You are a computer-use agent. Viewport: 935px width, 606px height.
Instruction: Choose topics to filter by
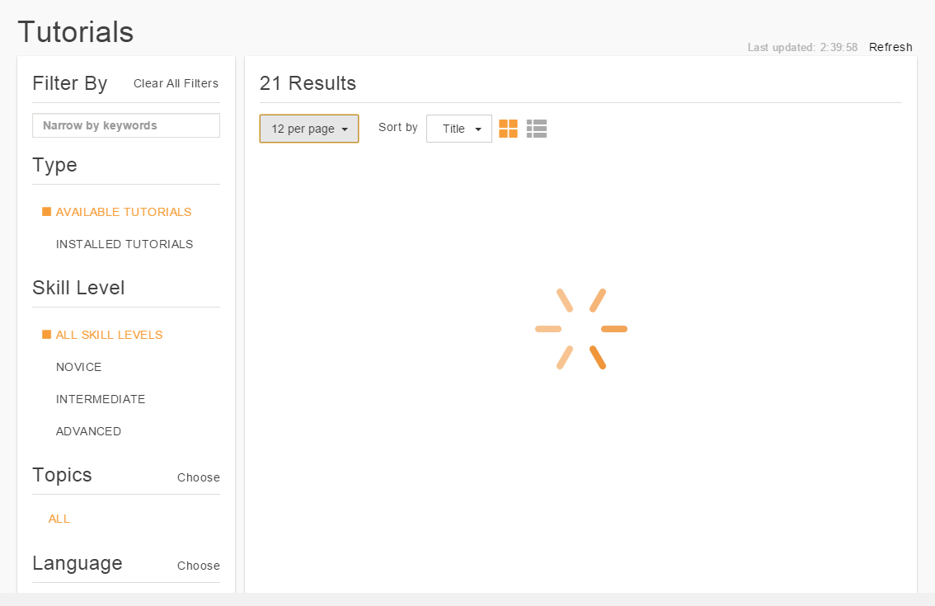(x=198, y=477)
